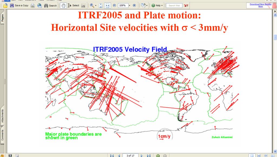The width and height of the screenshot is (277, 157).
Task: Click the rotate pages icon
Action: coord(143,6)
